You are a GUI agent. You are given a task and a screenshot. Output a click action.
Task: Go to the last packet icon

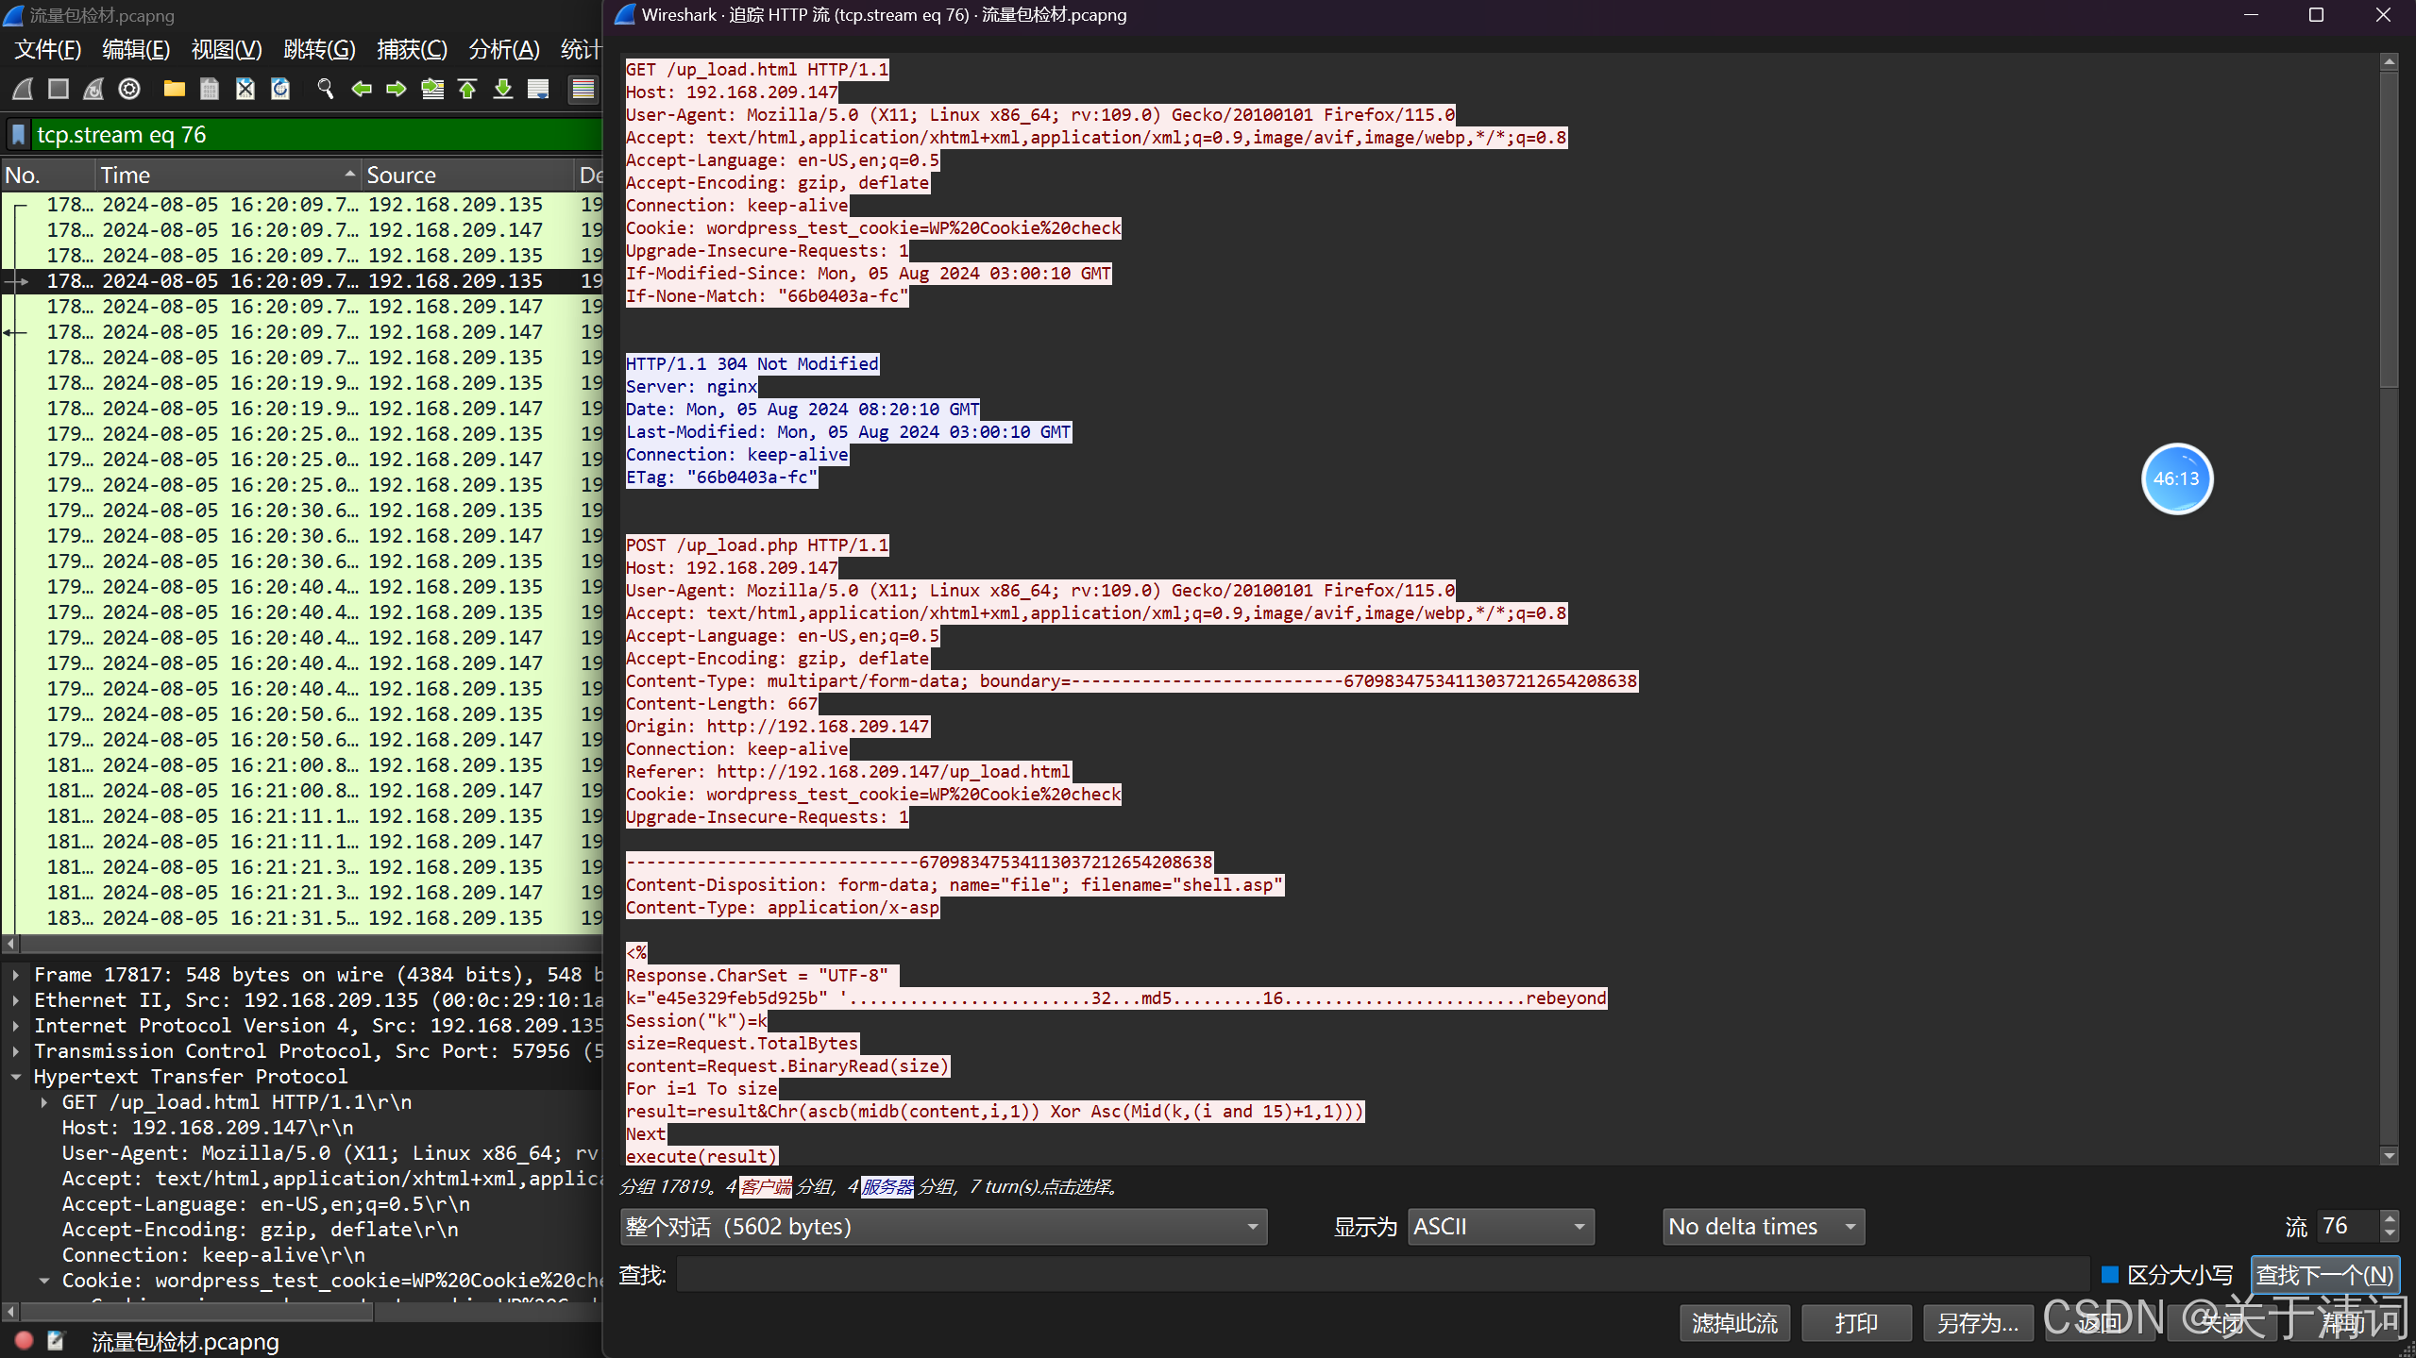tap(503, 89)
